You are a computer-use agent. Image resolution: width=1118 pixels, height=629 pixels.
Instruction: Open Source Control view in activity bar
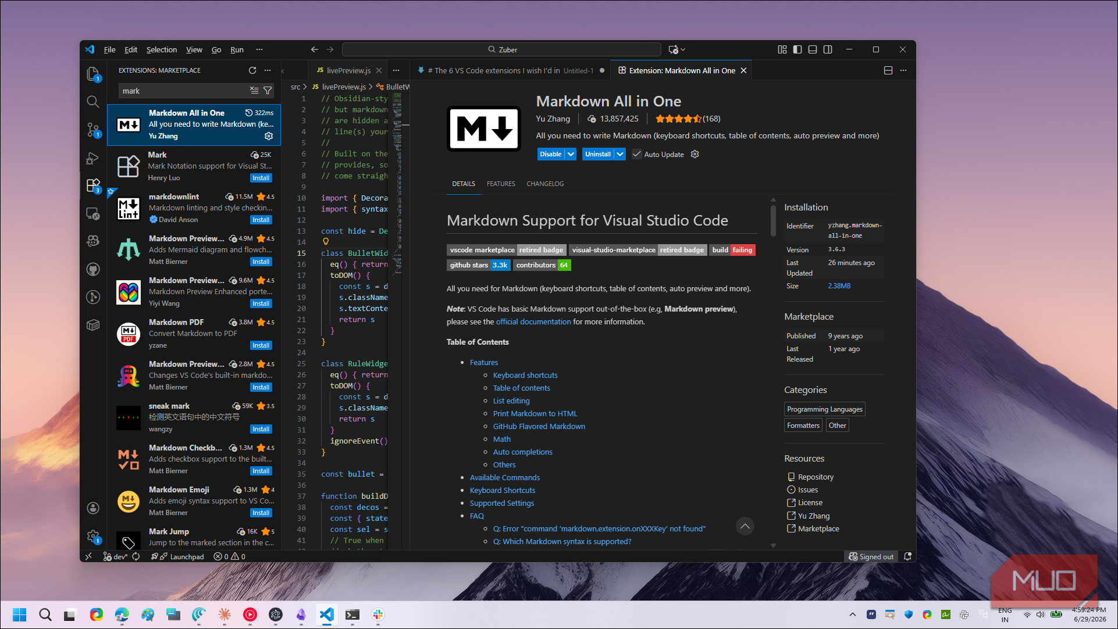[x=93, y=130]
